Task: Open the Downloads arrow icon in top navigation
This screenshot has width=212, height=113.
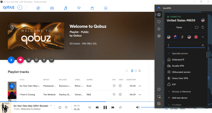Action: pyautogui.click(x=106, y=8)
